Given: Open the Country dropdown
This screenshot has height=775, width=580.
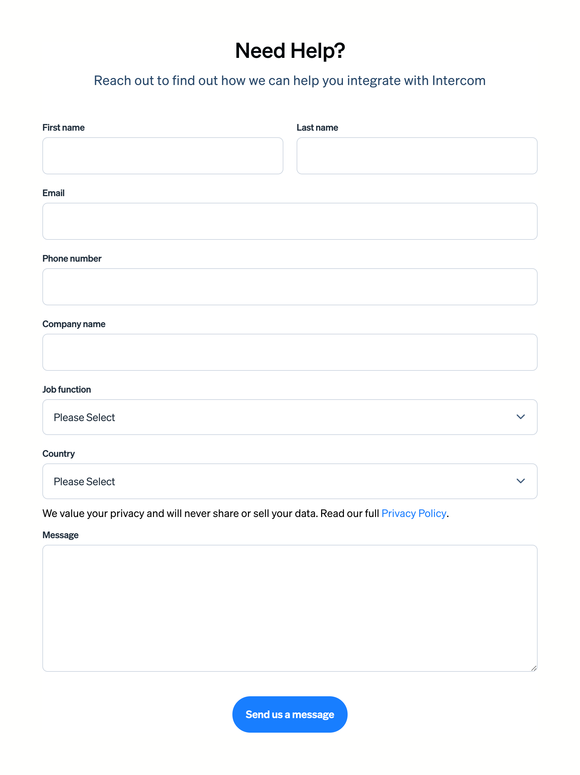Looking at the screenshot, I should coord(290,481).
